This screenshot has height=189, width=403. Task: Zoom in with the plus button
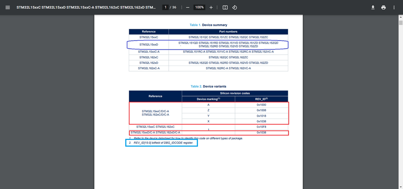pos(211,7)
